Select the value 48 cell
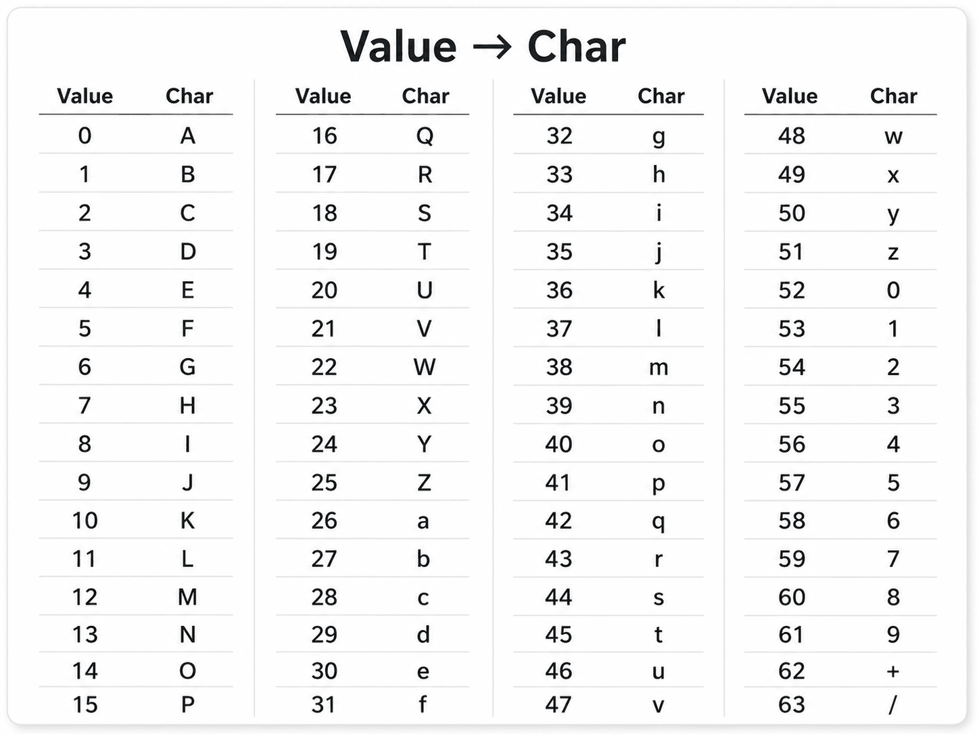Image resolution: width=979 pixels, height=734 pixels. (792, 136)
